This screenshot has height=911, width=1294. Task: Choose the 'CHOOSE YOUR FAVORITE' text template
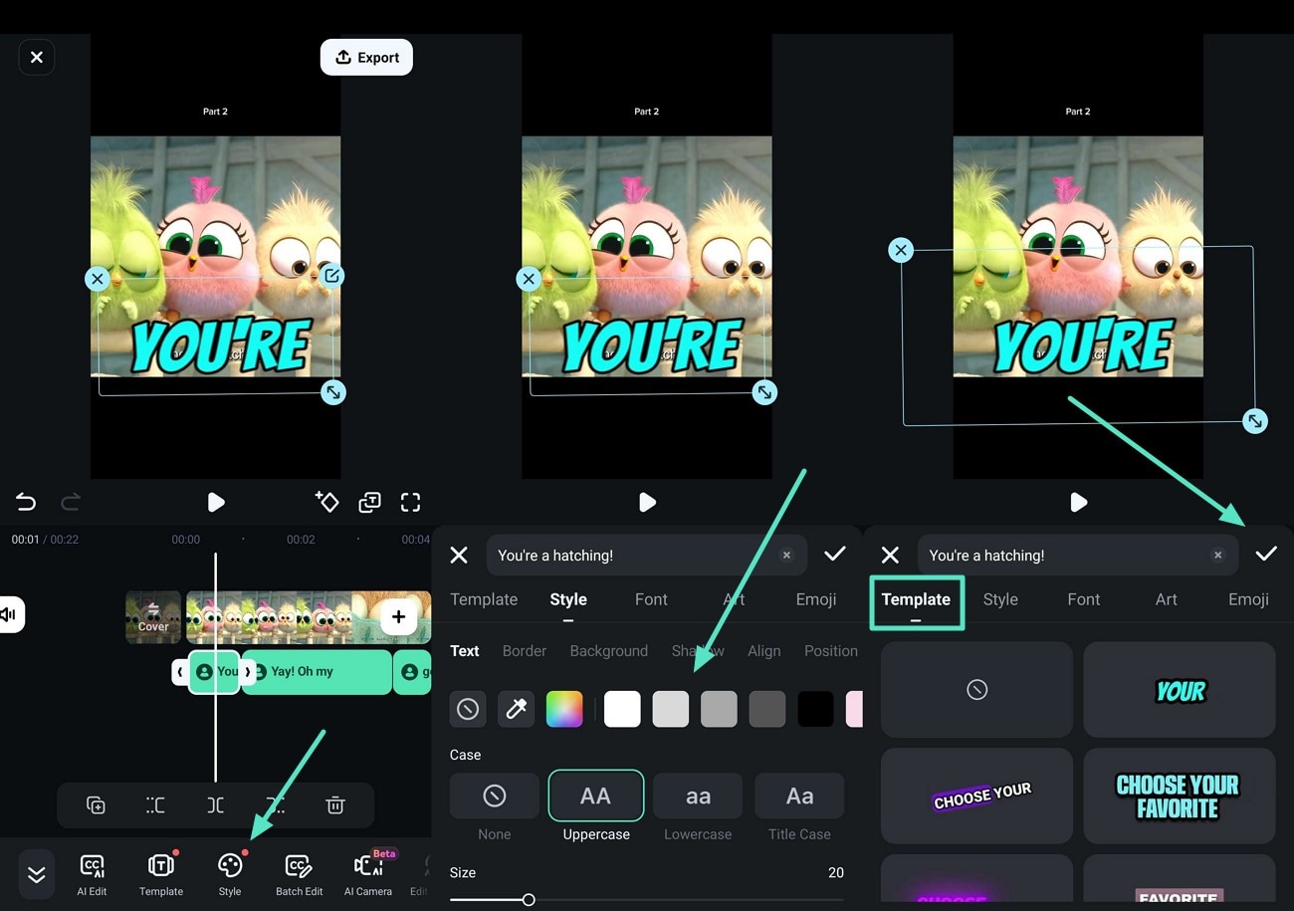coord(1180,797)
